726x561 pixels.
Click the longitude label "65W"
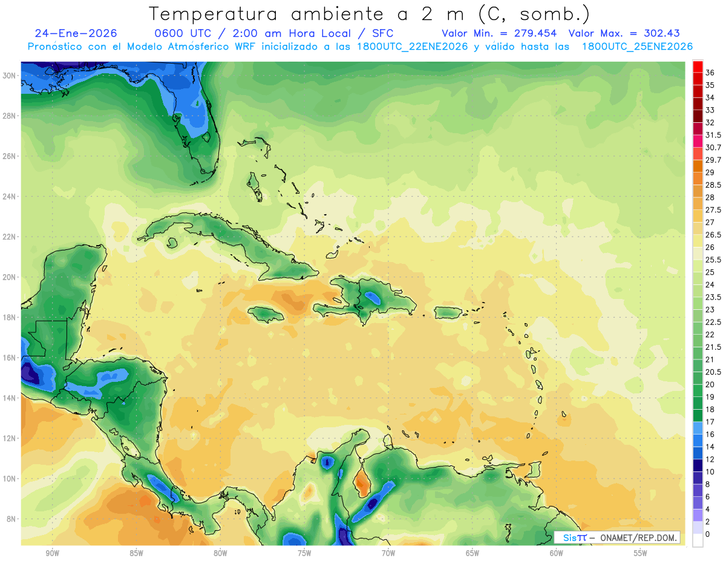(473, 553)
